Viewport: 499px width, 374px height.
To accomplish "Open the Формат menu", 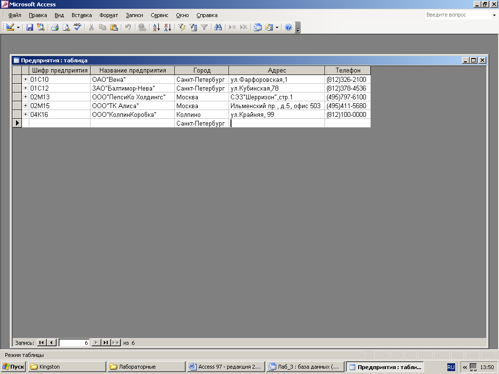I will coord(109,15).
